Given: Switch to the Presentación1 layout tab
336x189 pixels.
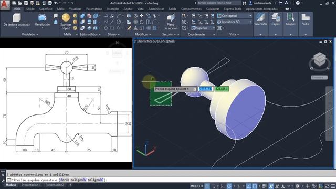Looking at the screenshot, I should 30,185.
